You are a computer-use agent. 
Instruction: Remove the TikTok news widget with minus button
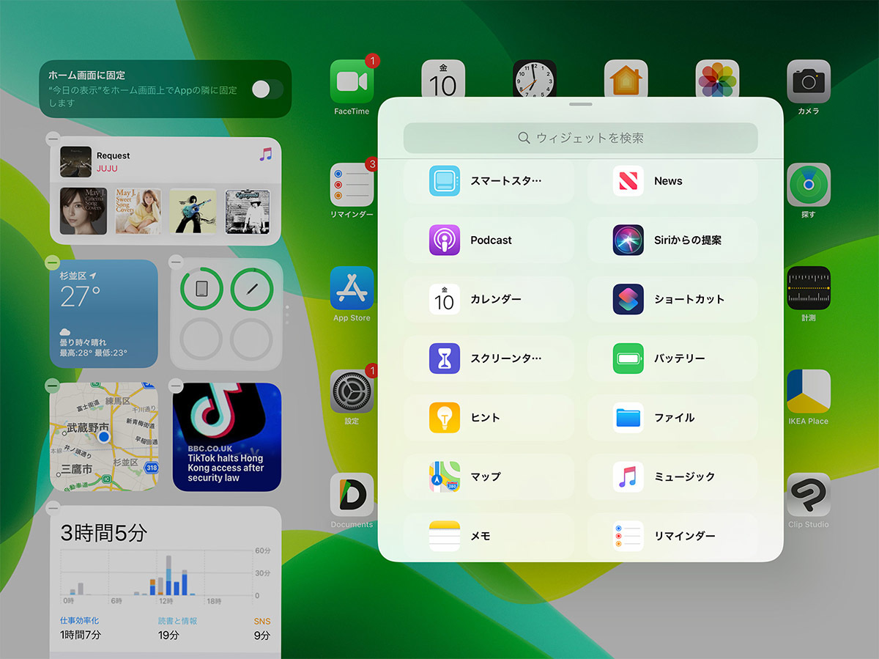175,385
